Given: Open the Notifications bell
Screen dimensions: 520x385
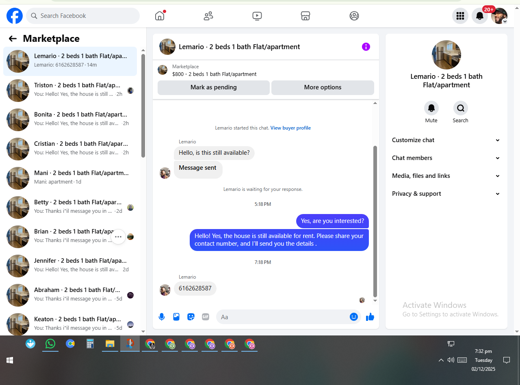Looking at the screenshot, I should click(480, 16).
